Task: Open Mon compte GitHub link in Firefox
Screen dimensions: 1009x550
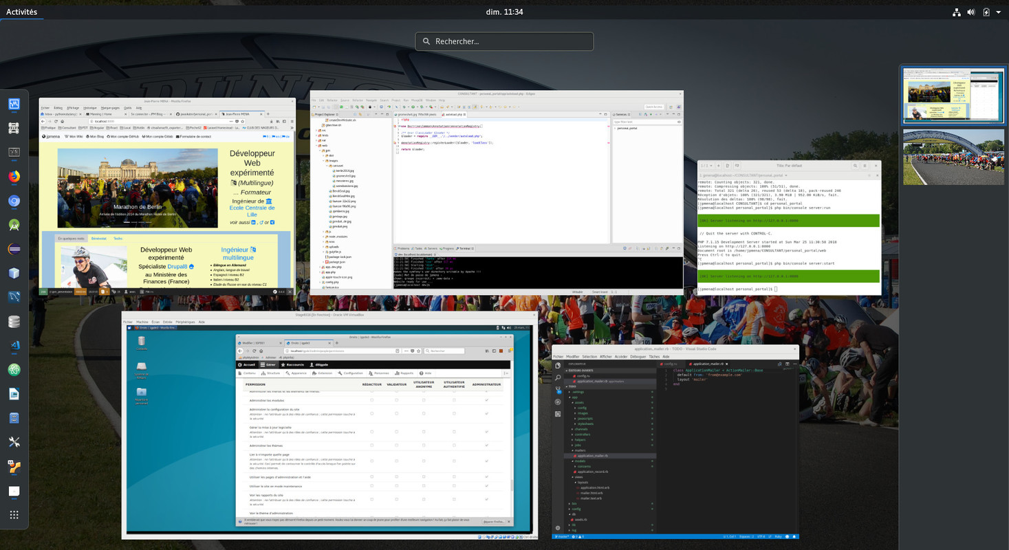Action: (x=123, y=136)
